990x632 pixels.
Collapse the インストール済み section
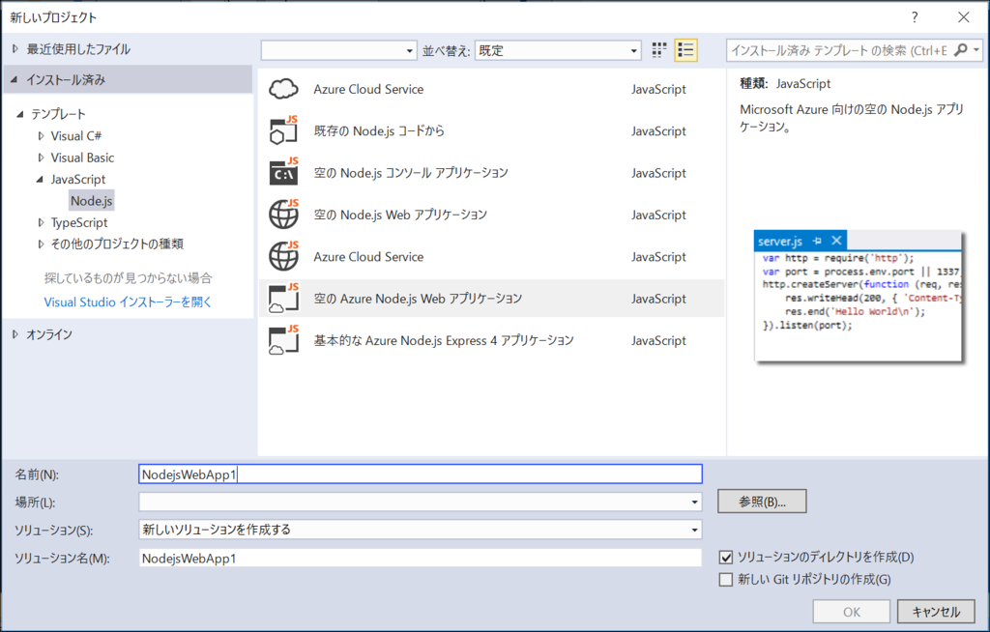pyautogui.click(x=15, y=79)
